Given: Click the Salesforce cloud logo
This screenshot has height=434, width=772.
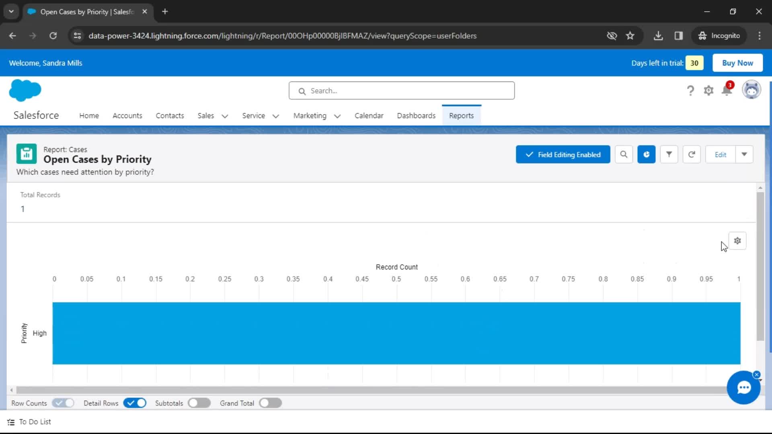Looking at the screenshot, I should pyautogui.click(x=25, y=90).
